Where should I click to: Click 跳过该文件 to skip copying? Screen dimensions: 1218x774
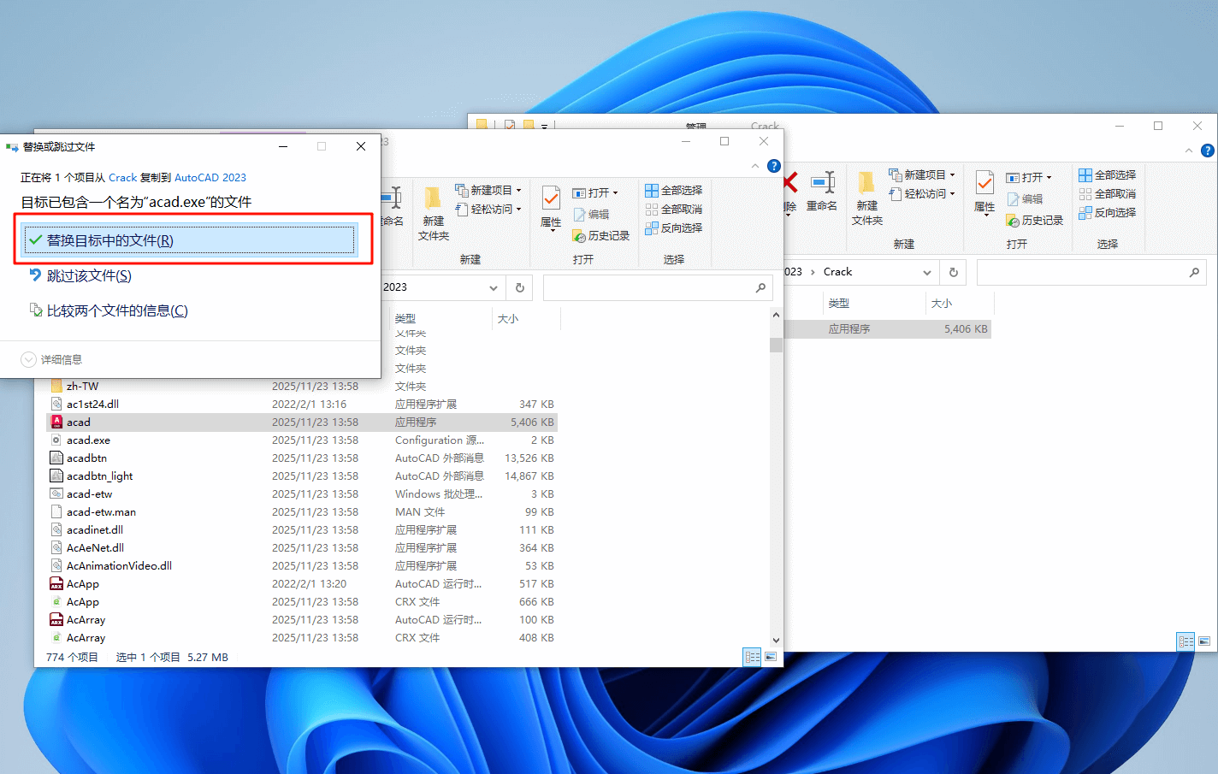click(90, 275)
